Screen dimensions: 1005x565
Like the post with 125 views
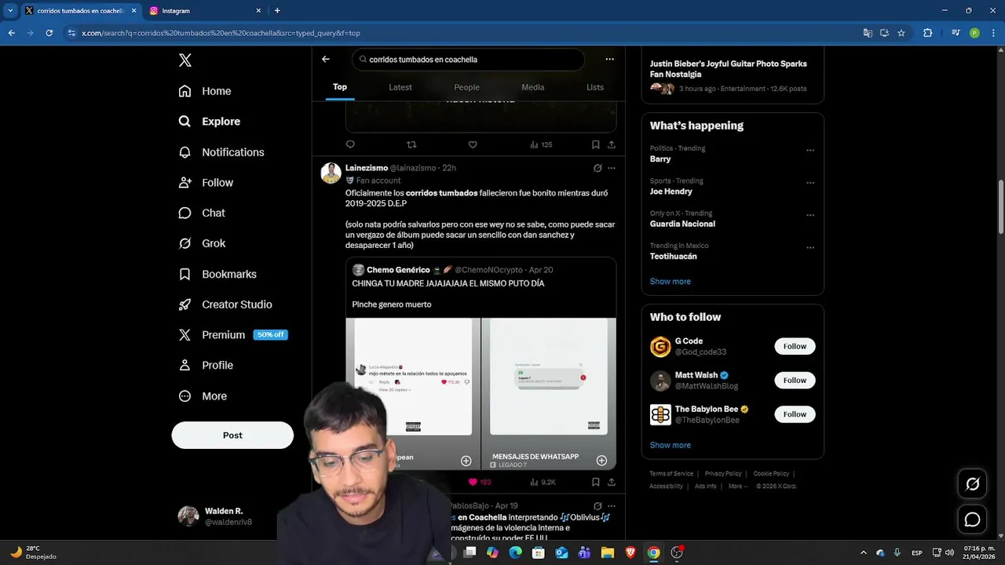click(473, 144)
